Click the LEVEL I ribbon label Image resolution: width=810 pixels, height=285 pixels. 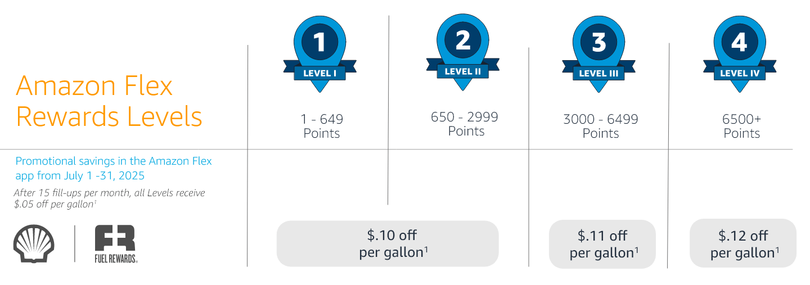(319, 73)
